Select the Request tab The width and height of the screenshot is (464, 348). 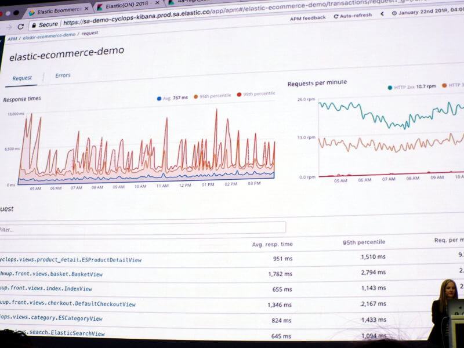(x=22, y=78)
